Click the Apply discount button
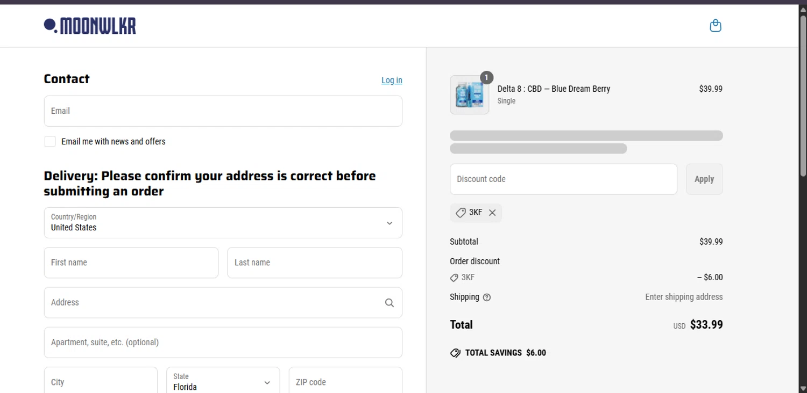 [x=704, y=179]
